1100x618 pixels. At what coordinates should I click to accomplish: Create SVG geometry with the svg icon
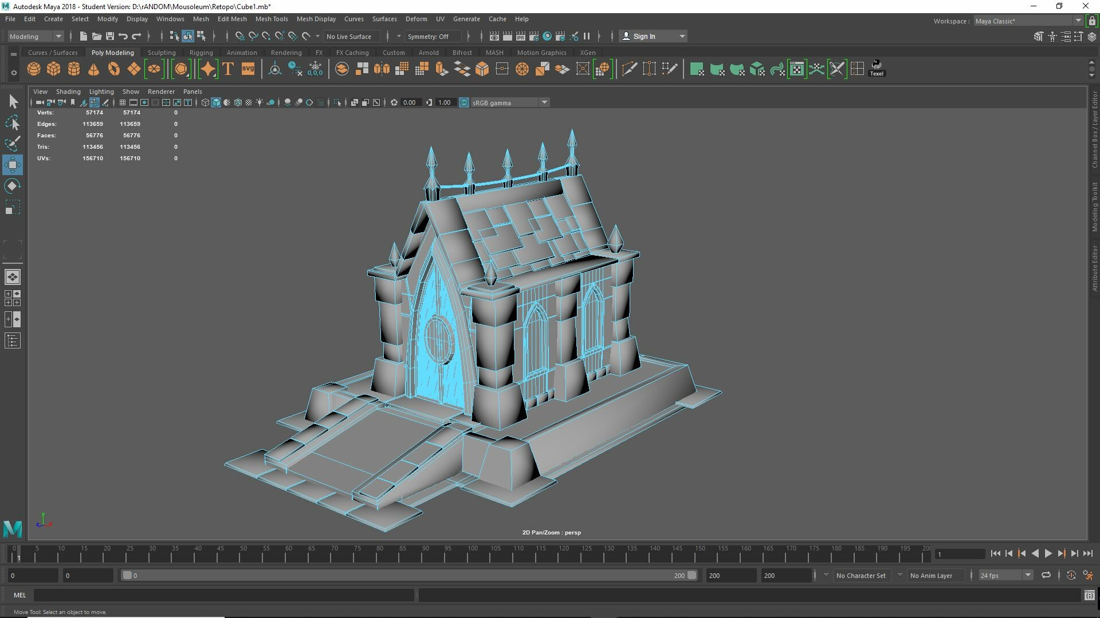pos(247,69)
